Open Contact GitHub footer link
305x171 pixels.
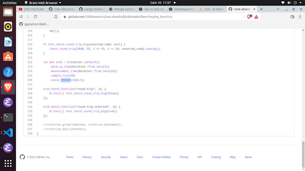(161, 157)
